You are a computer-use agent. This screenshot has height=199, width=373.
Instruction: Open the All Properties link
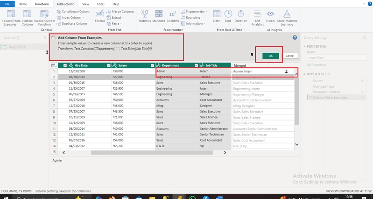[317, 65]
